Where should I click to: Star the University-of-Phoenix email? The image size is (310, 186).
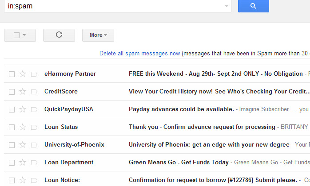(x=23, y=145)
